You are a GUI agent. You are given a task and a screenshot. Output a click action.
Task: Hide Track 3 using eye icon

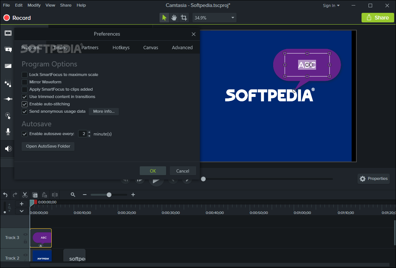pyautogui.click(x=25, y=235)
